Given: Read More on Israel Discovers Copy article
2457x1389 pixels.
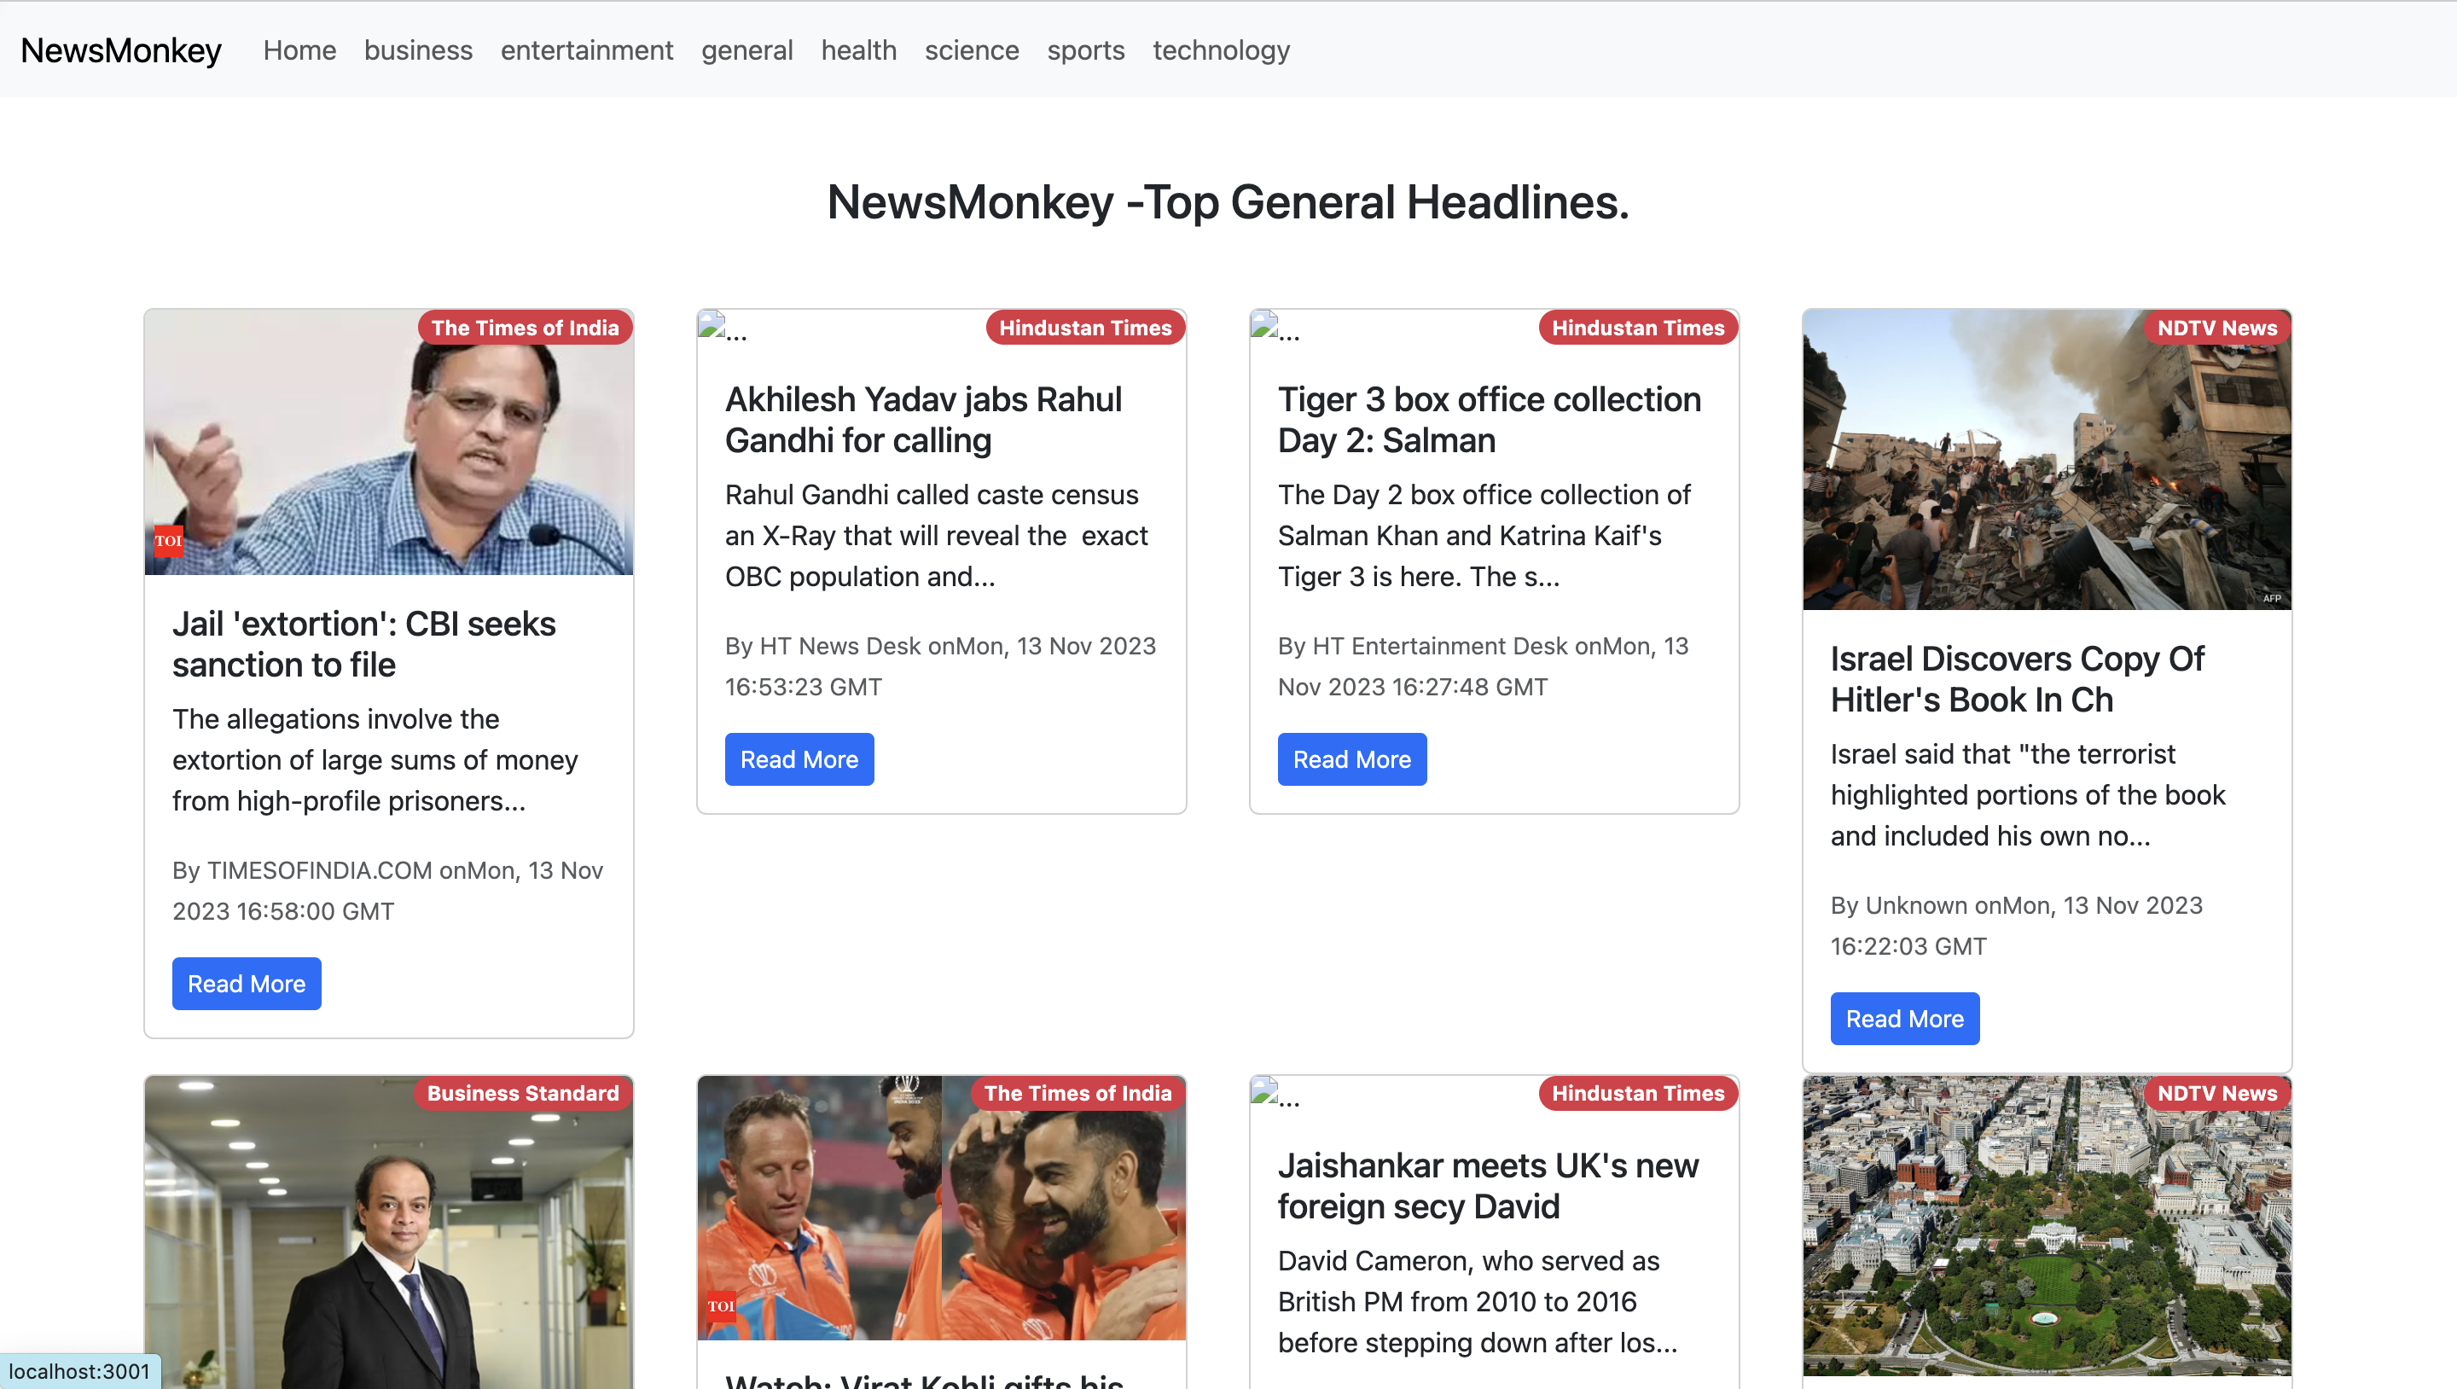Looking at the screenshot, I should pos(1905,1018).
